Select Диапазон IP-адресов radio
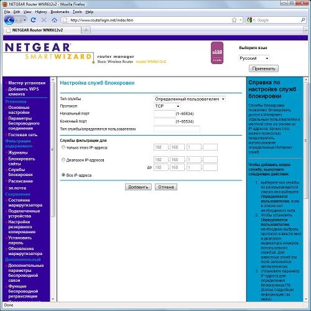Screen dimensions: 311x311 coord(63,160)
